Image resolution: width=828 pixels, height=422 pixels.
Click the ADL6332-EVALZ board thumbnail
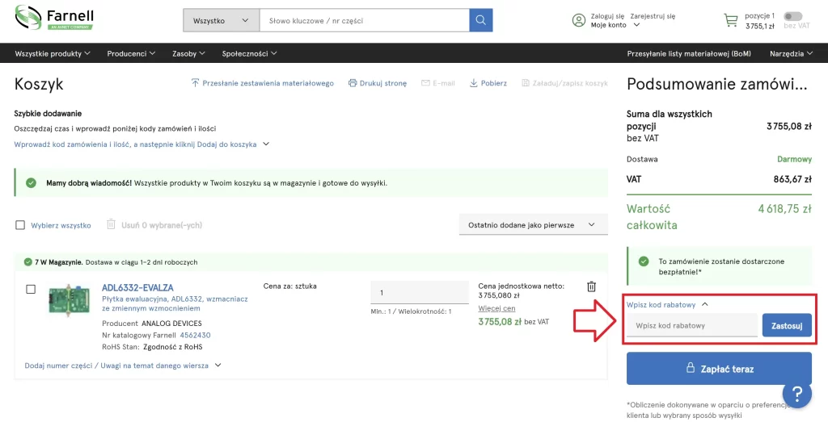point(69,301)
